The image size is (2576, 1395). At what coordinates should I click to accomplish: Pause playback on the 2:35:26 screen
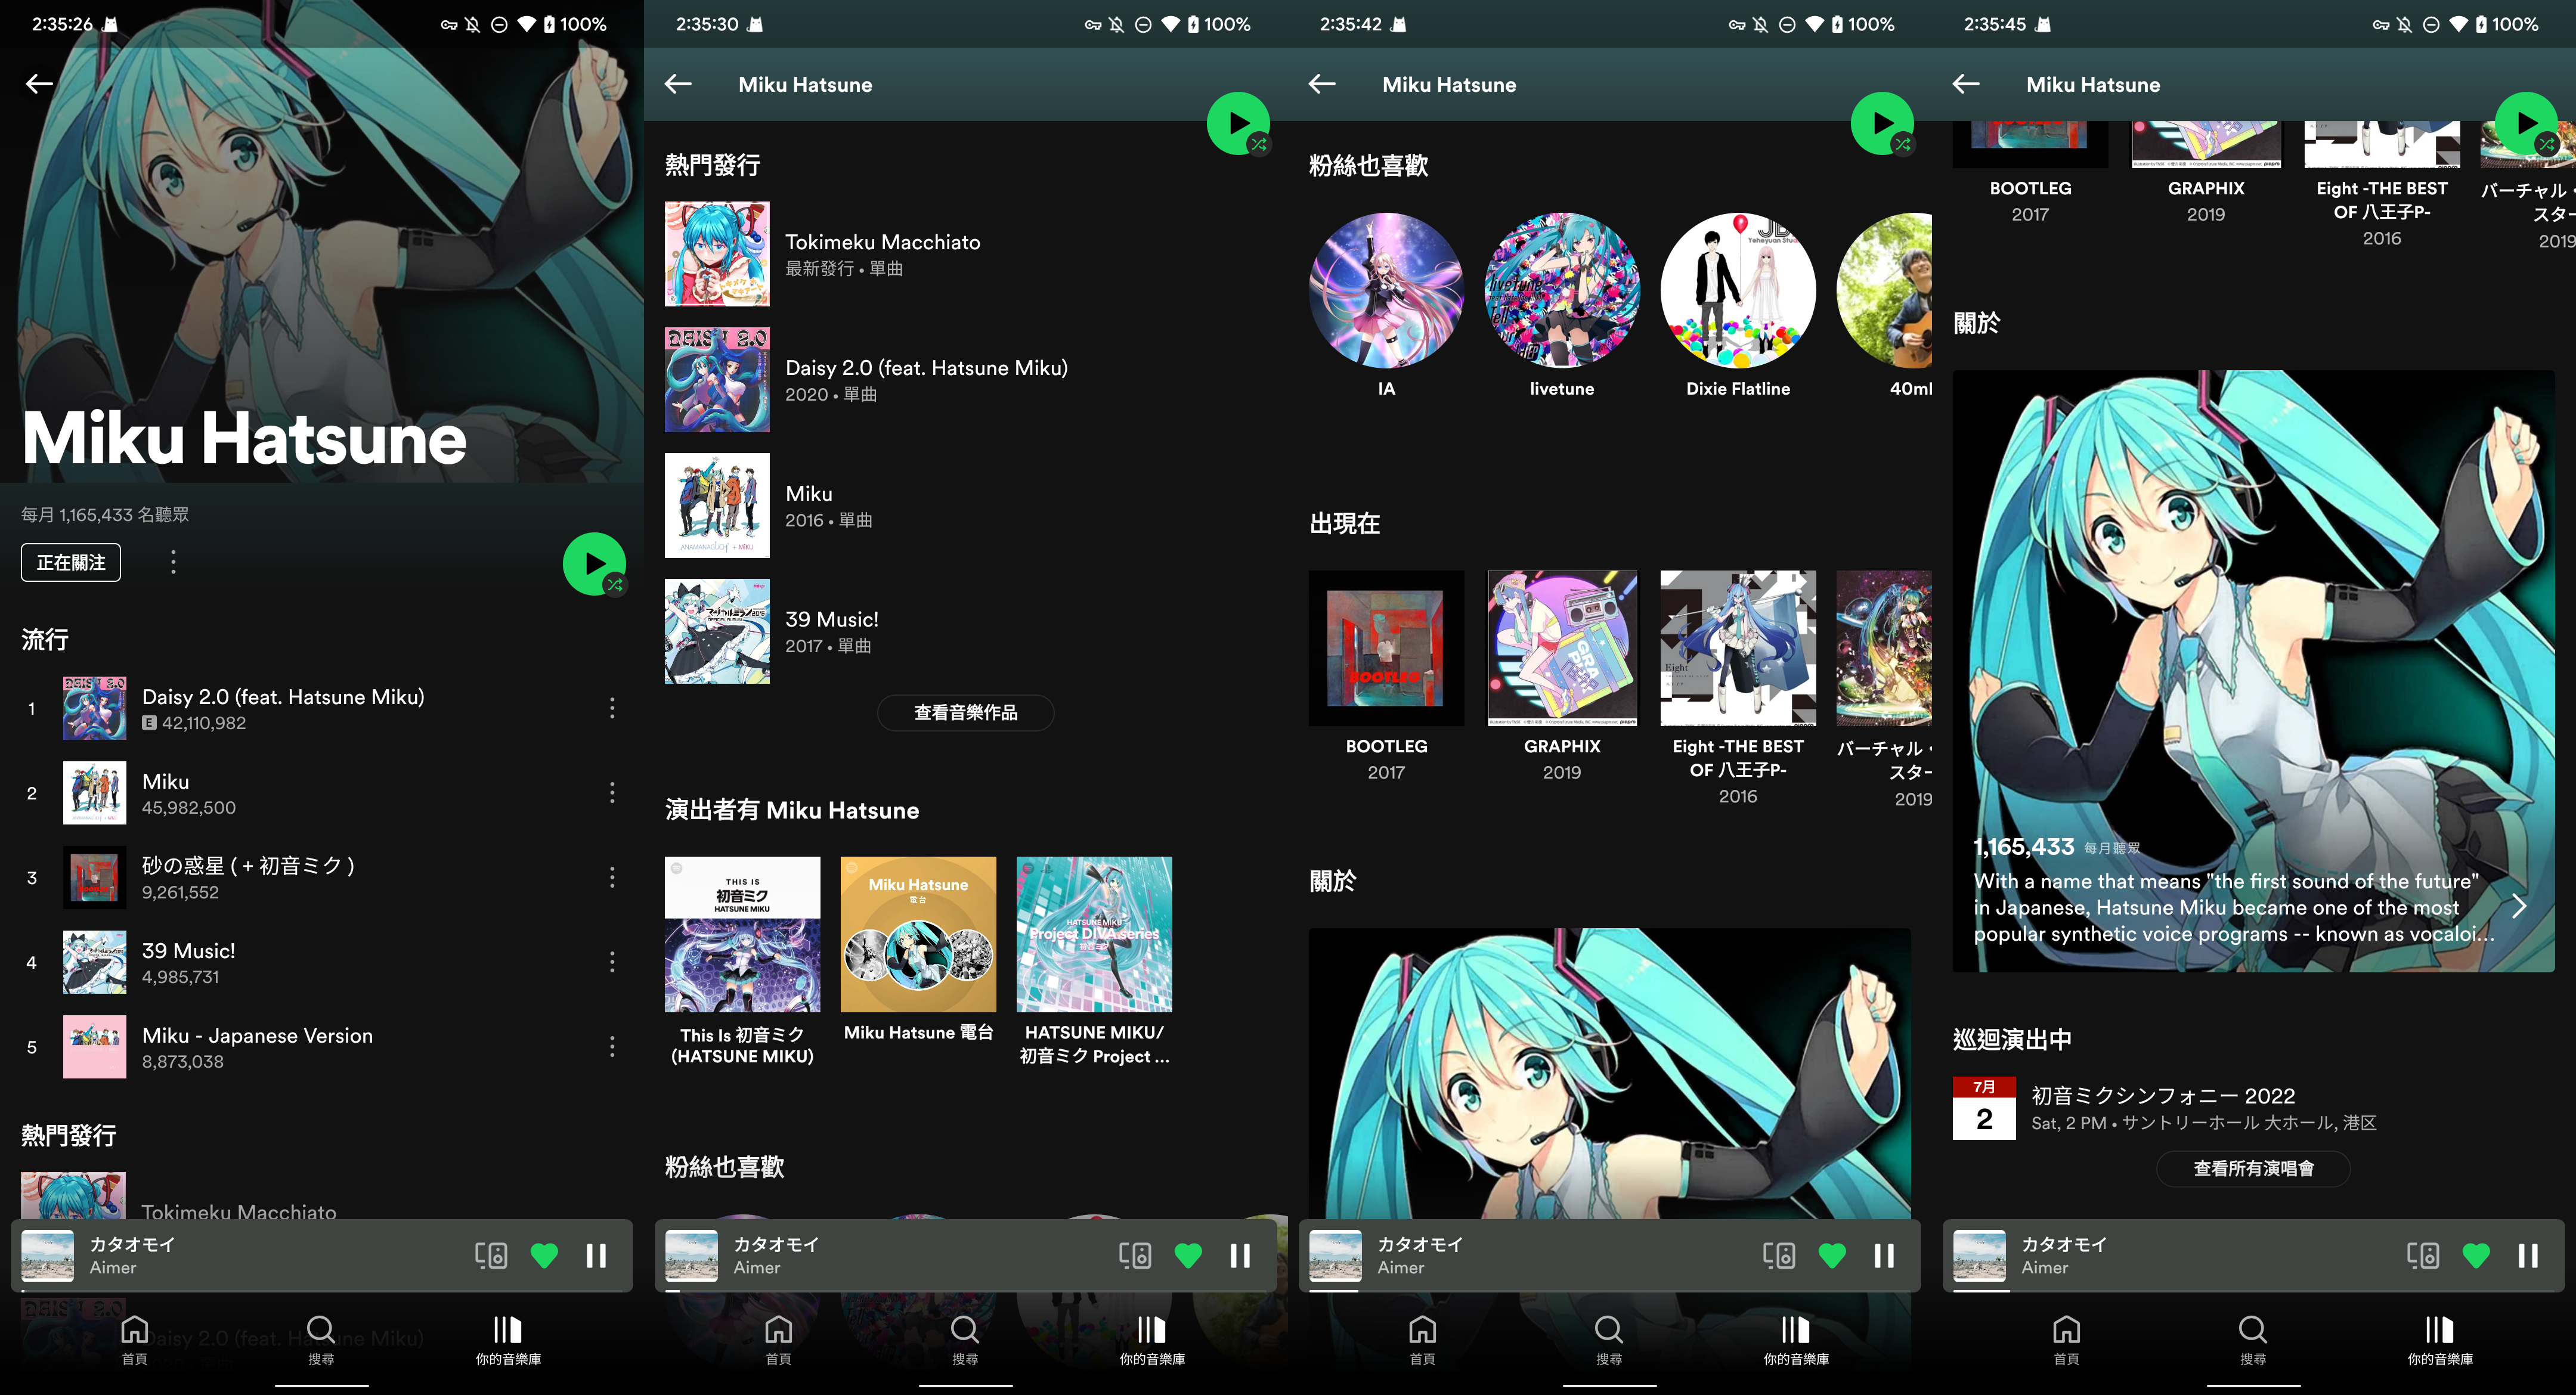coord(596,1255)
